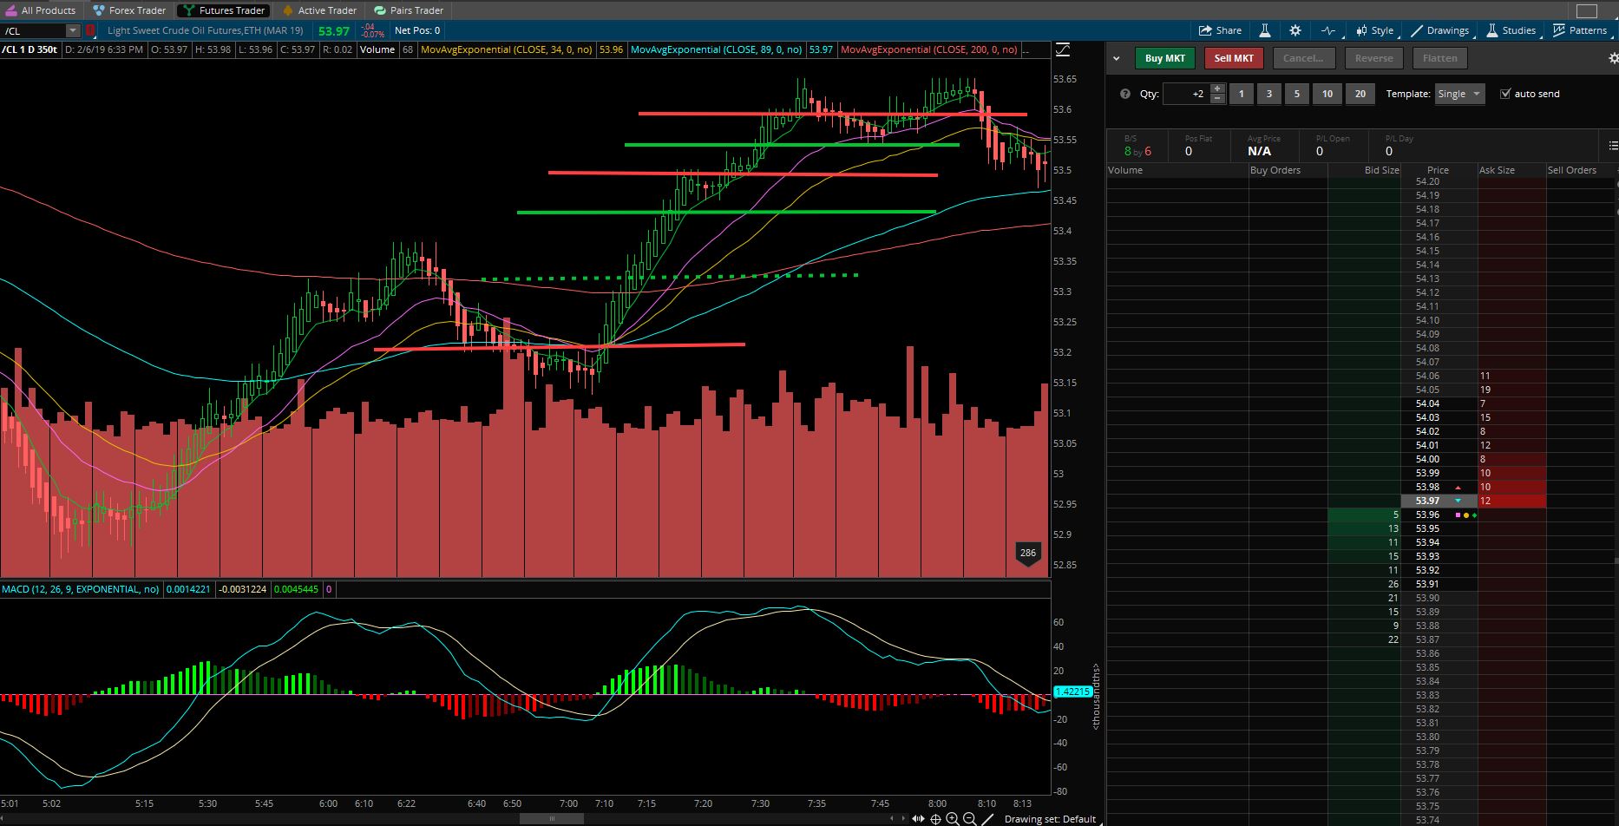Image resolution: width=1619 pixels, height=826 pixels.
Task: Click the /CL 1 D 350t chart label
Action: [x=29, y=50]
